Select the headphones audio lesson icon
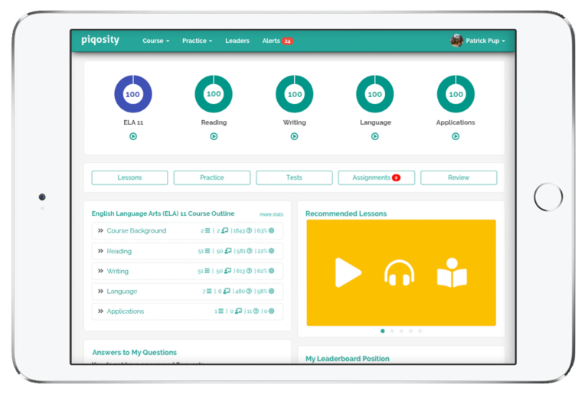This screenshot has width=588, height=394. click(399, 274)
